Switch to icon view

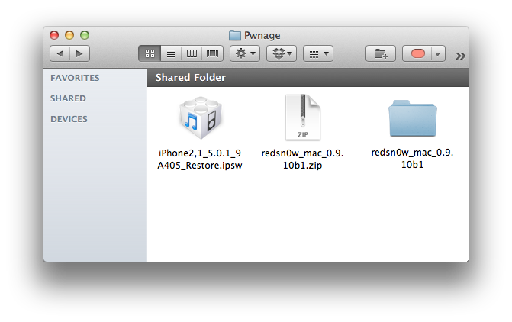click(150, 53)
